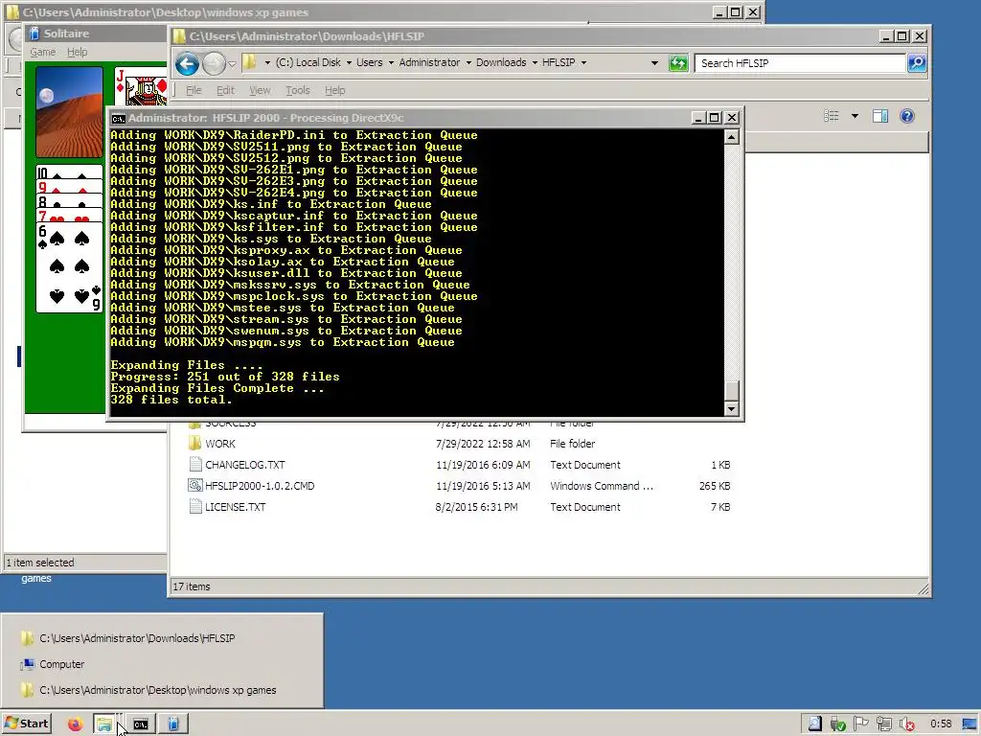
Task: Click the muted volume tray icon
Action: coord(907,724)
